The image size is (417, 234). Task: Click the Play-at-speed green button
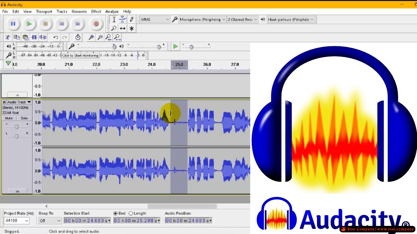coord(176,46)
